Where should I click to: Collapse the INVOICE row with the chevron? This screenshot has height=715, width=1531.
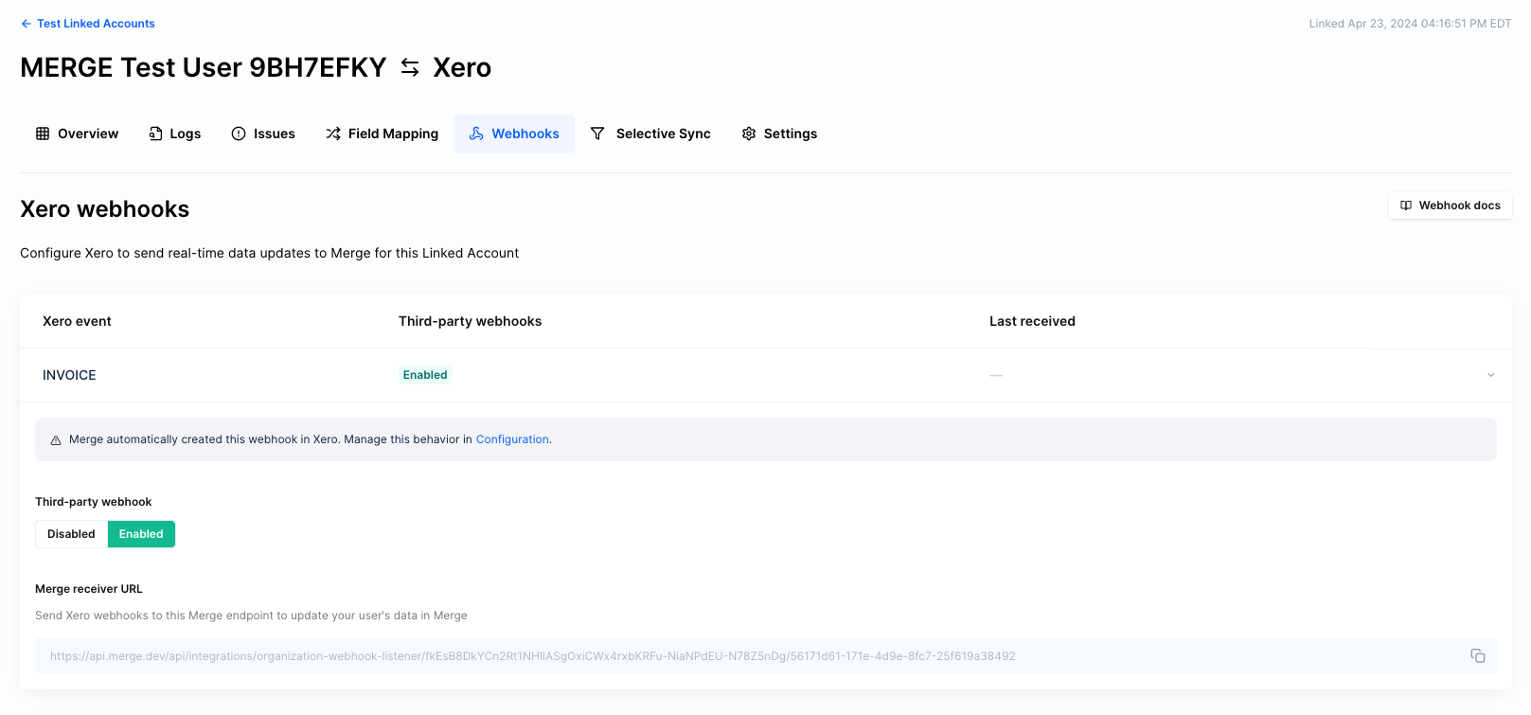click(1490, 375)
